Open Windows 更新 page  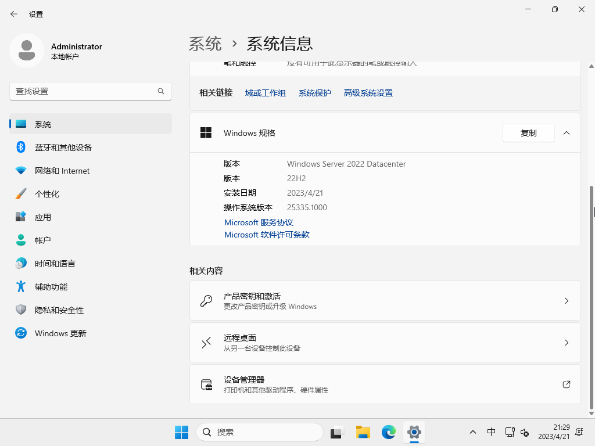click(x=91, y=333)
